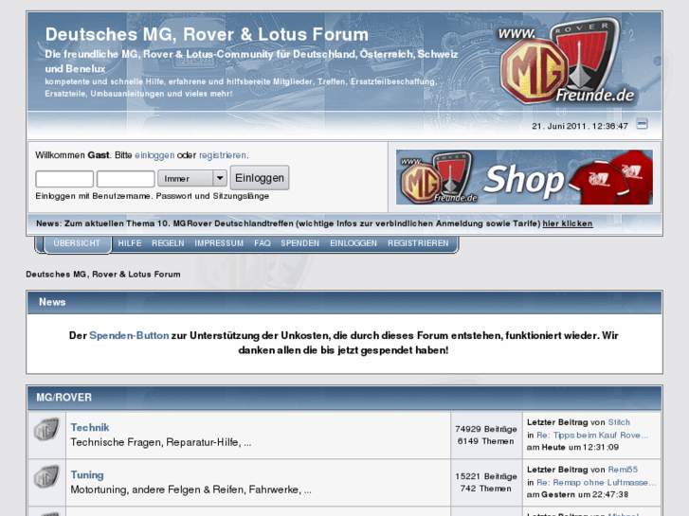View profile of user Stitch

(x=619, y=422)
